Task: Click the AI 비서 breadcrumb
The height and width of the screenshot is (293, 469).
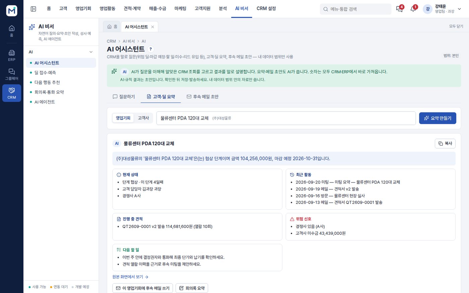Action: 129,41
